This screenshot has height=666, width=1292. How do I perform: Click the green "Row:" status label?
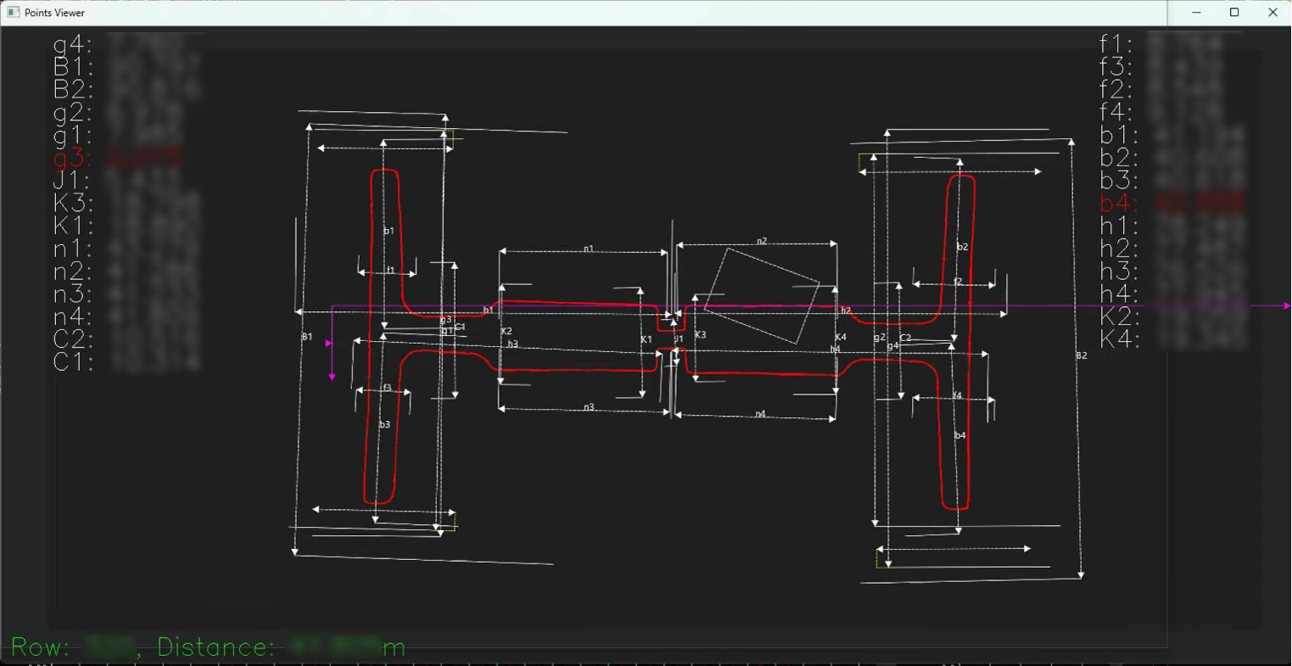41,647
